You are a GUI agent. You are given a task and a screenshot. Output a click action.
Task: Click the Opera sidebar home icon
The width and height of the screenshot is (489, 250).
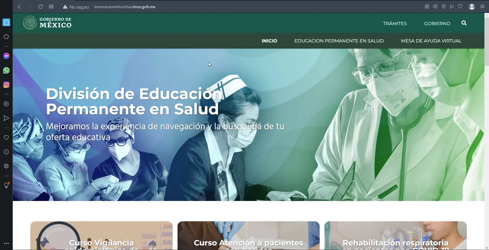(x=6, y=22)
